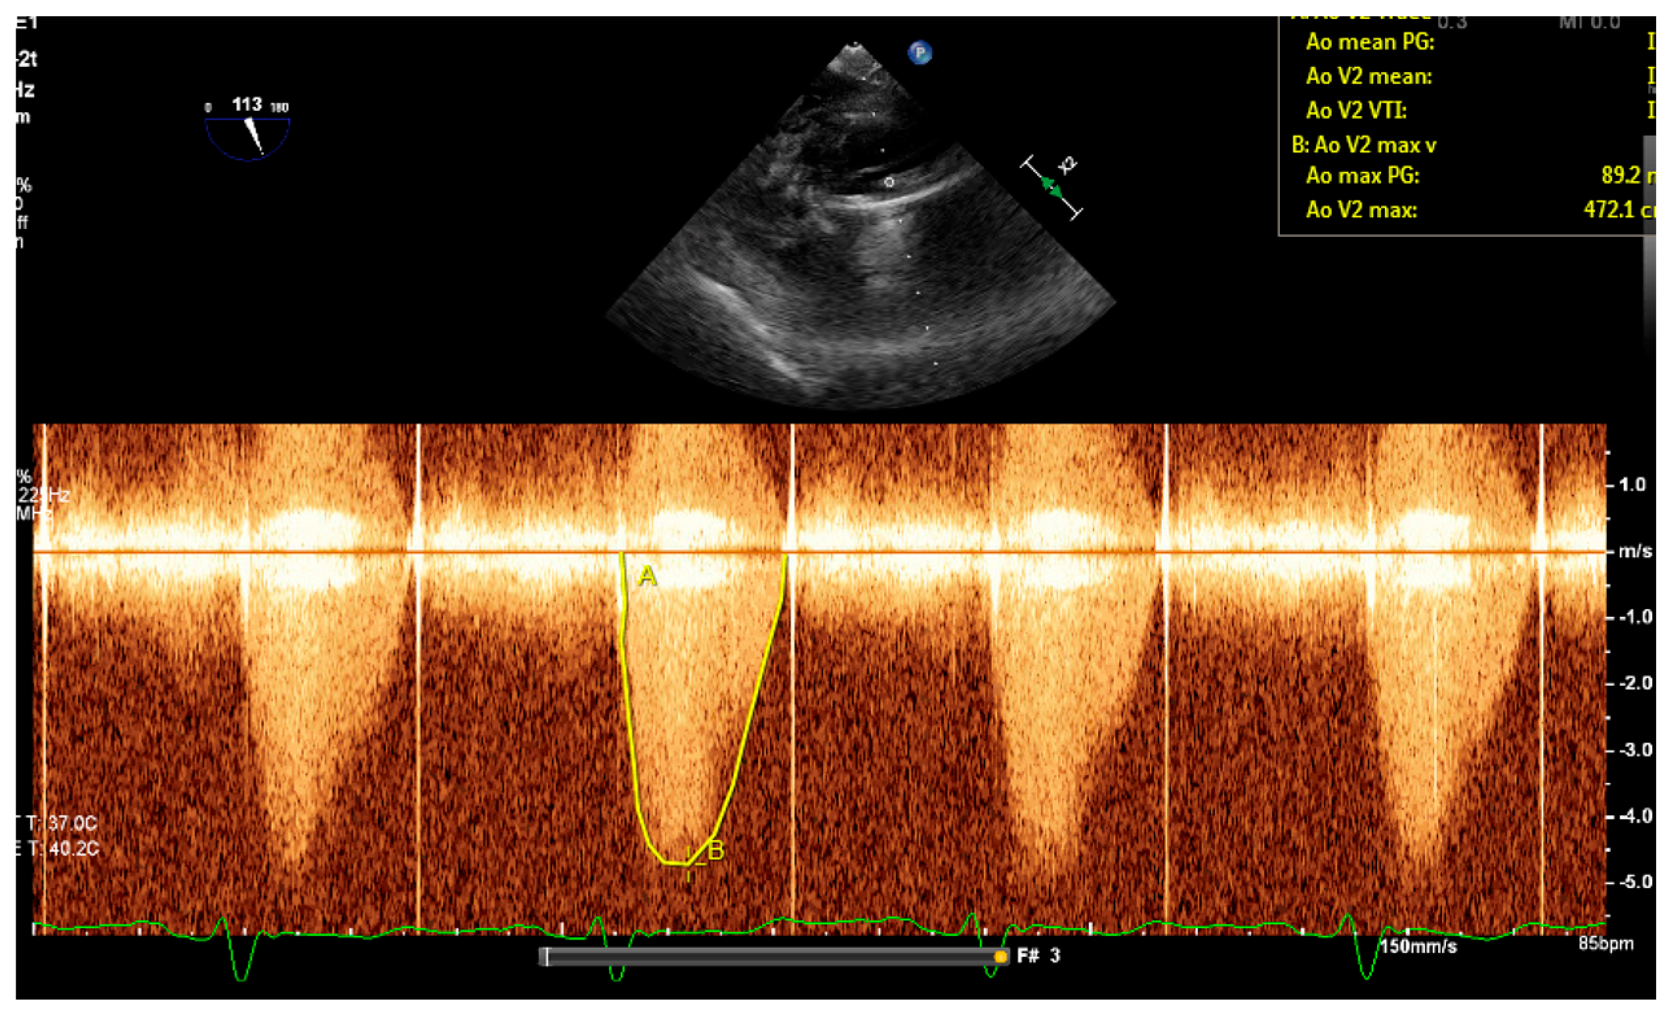Click the 113 degree angle dial
This screenshot has height=1017, width=1669.
[248, 134]
